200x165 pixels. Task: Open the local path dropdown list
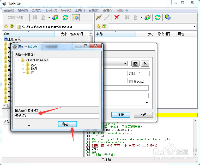pyautogui.click(x=90, y=27)
